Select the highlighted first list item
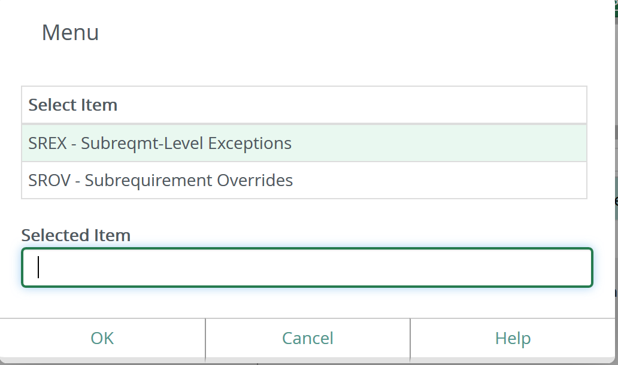Screen dimensions: 618x365 coord(304,144)
